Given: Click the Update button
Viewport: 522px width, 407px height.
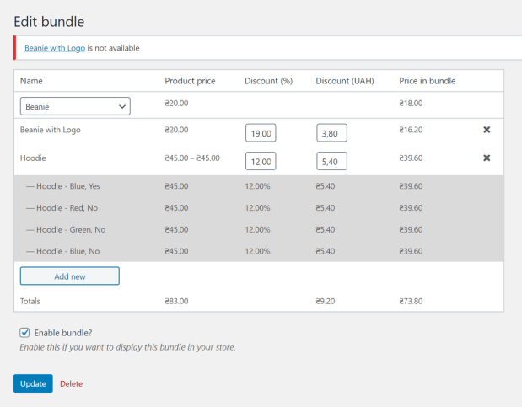Looking at the screenshot, I should coord(33,383).
